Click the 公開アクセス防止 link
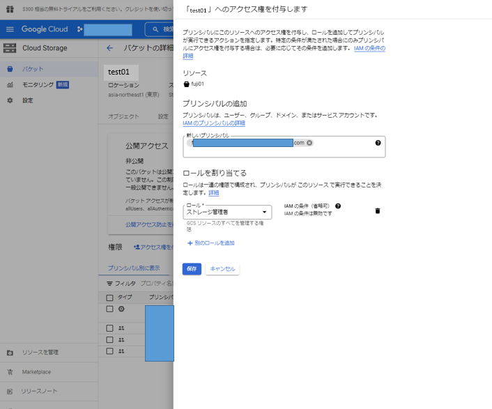 pos(149,224)
